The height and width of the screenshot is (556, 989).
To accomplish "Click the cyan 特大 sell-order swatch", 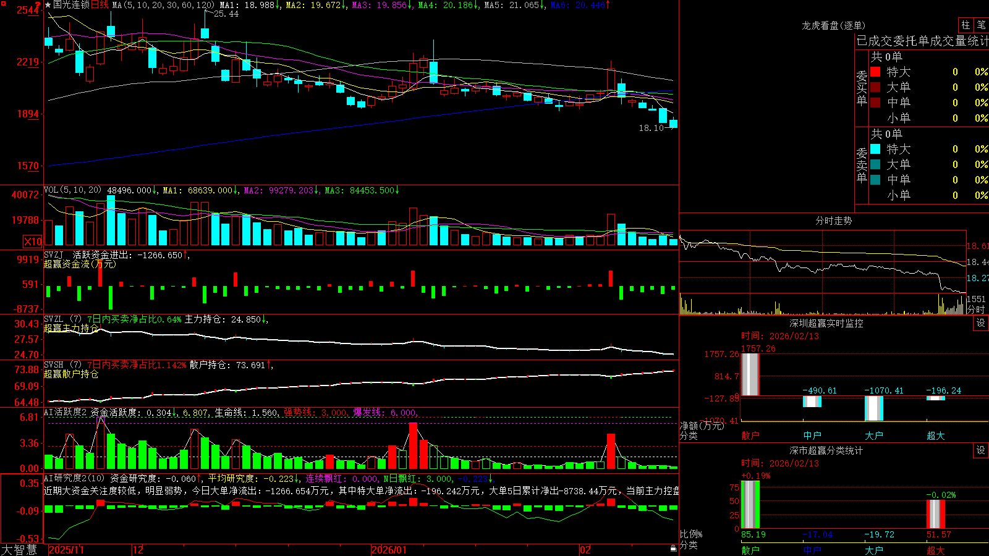I will [x=875, y=149].
